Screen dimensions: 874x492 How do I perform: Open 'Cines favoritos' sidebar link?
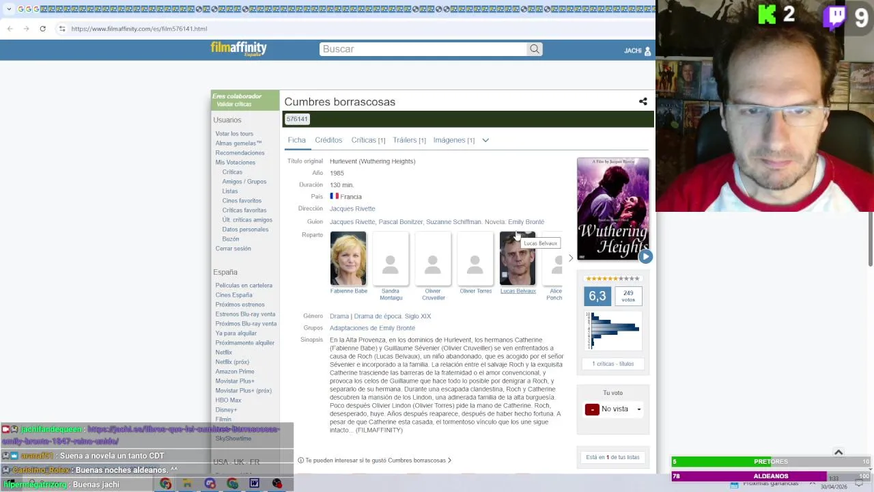click(242, 201)
